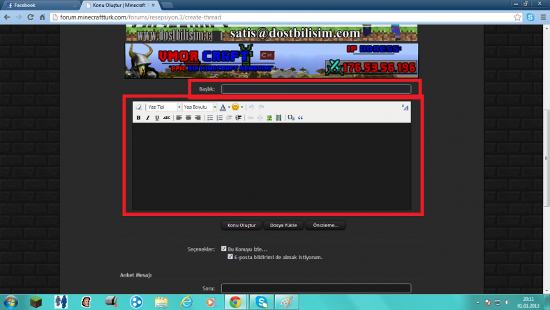Toggle Bu Konuyu İzle checkbox

click(x=224, y=249)
